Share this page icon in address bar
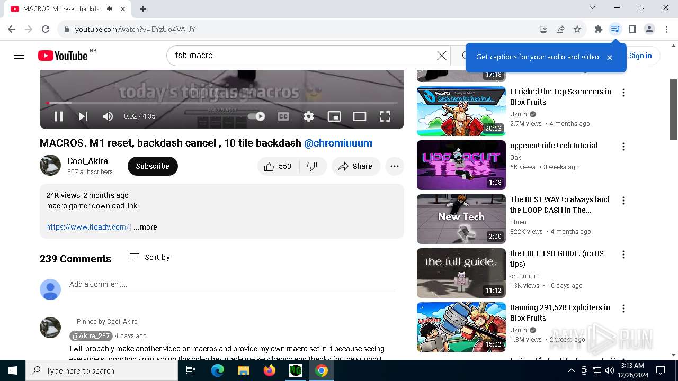Image resolution: width=678 pixels, height=381 pixels. (560, 29)
